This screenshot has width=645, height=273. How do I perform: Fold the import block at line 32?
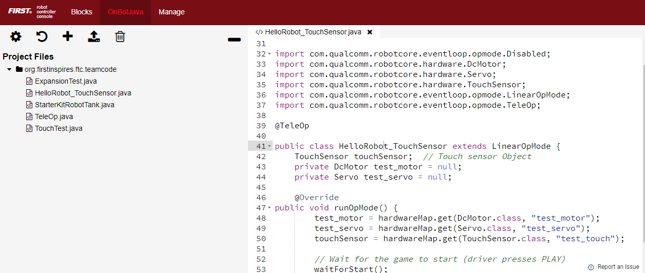click(270, 54)
